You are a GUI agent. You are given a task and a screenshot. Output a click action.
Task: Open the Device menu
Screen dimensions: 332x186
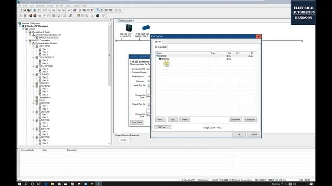click(x=50, y=6)
